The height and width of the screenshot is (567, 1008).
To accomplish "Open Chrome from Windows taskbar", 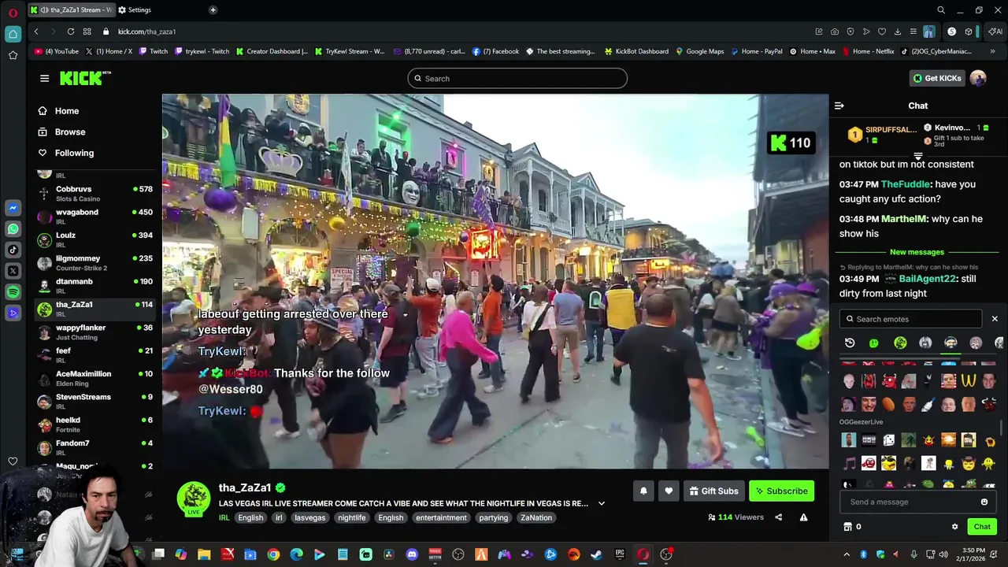I will pyautogui.click(x=273, y=554).
